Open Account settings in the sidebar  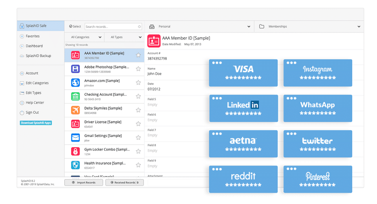[32, 73]
